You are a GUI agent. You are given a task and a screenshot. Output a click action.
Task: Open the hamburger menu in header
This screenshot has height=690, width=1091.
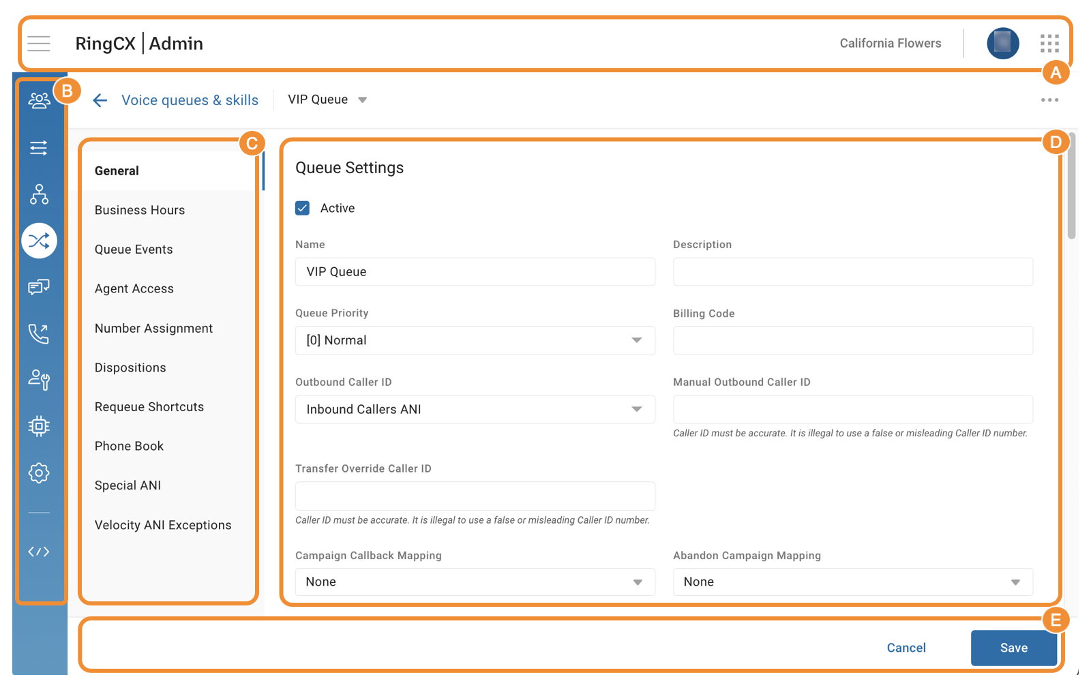click(x=39, y=44)
